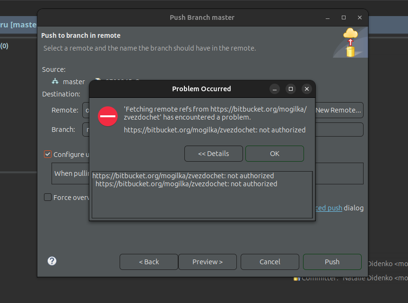Click 'Push to branch in remote' heading

[81, 35]
